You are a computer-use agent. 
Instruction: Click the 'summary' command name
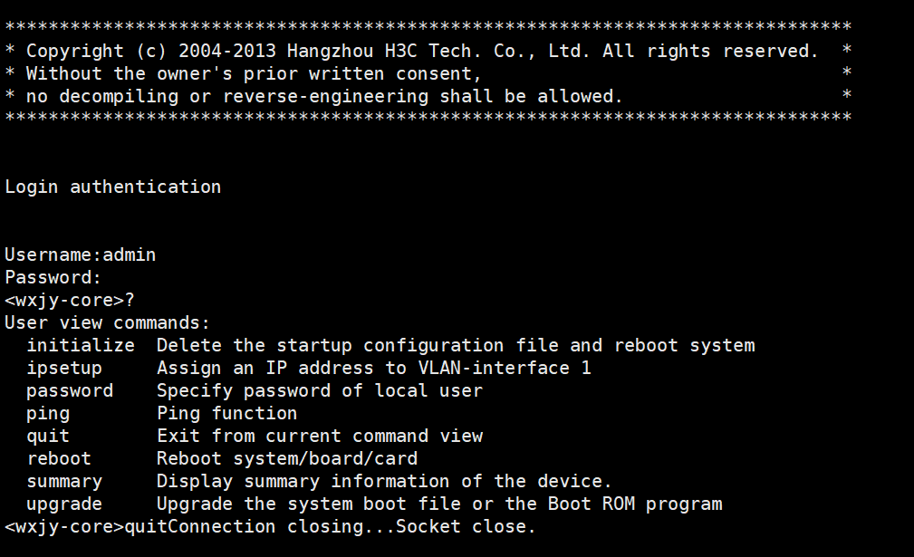[63, 481]
